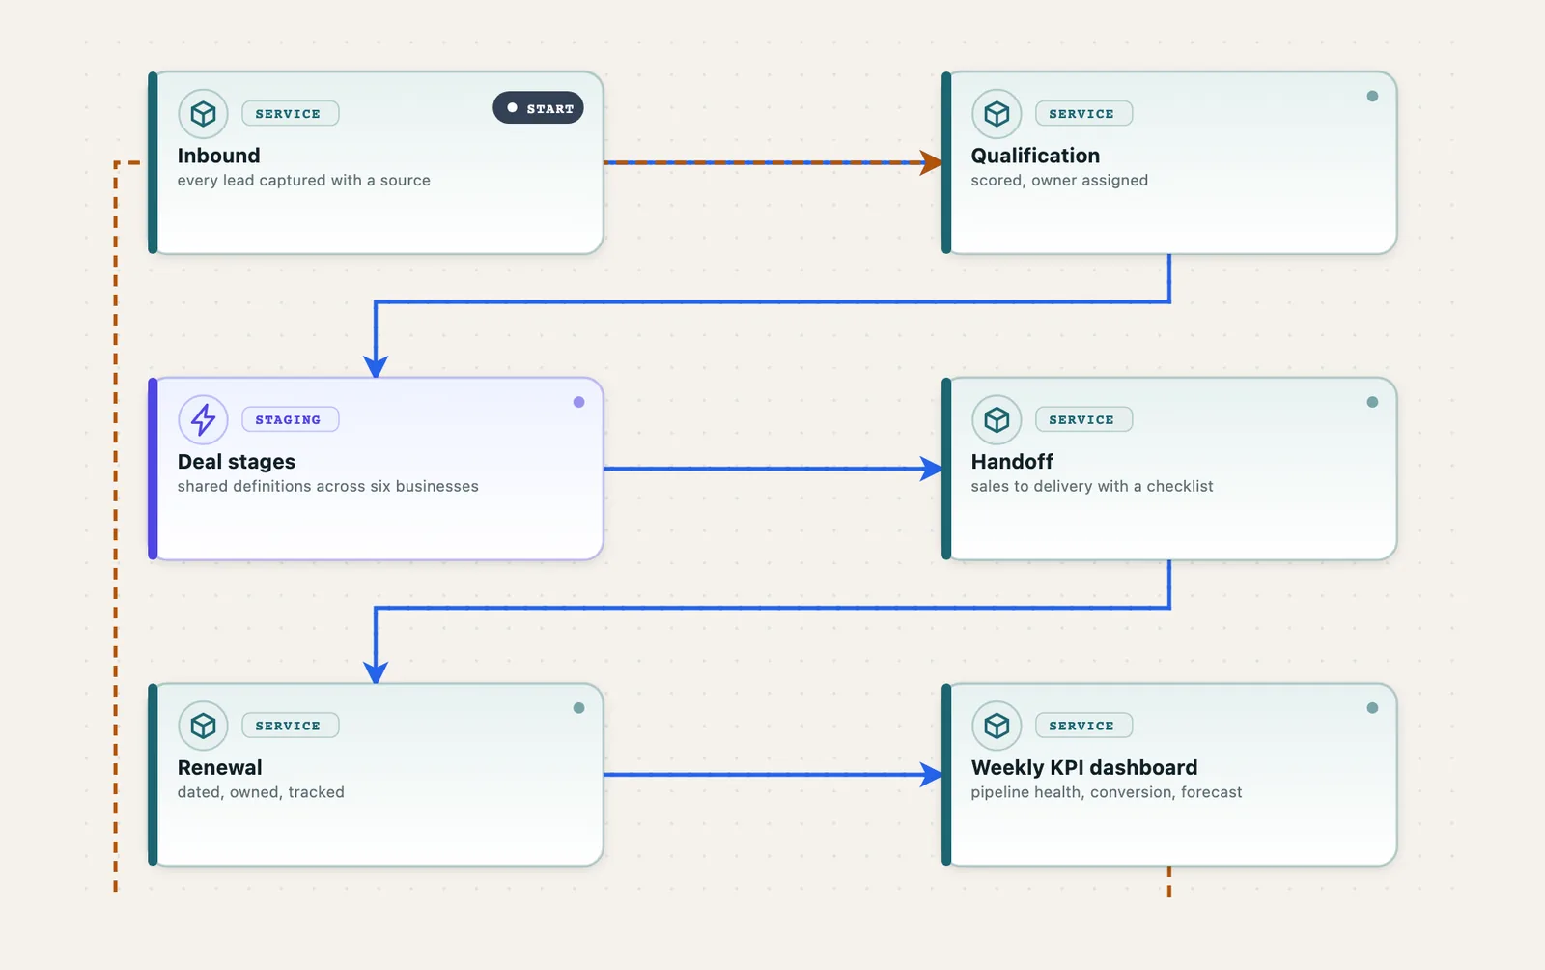
Task: Click the SERVICE tag on the Renewal card
Action: tap(290, 726)
